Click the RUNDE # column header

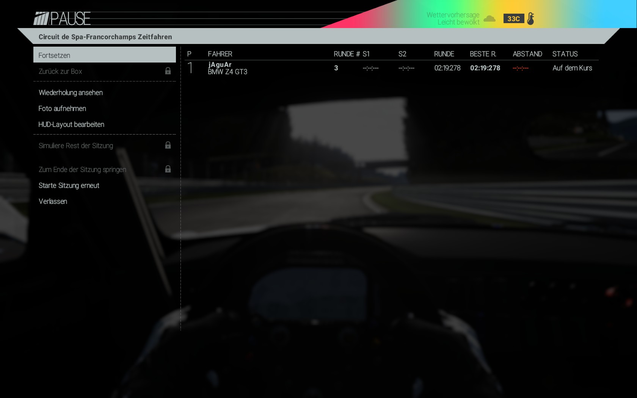(x=347, y=54)
